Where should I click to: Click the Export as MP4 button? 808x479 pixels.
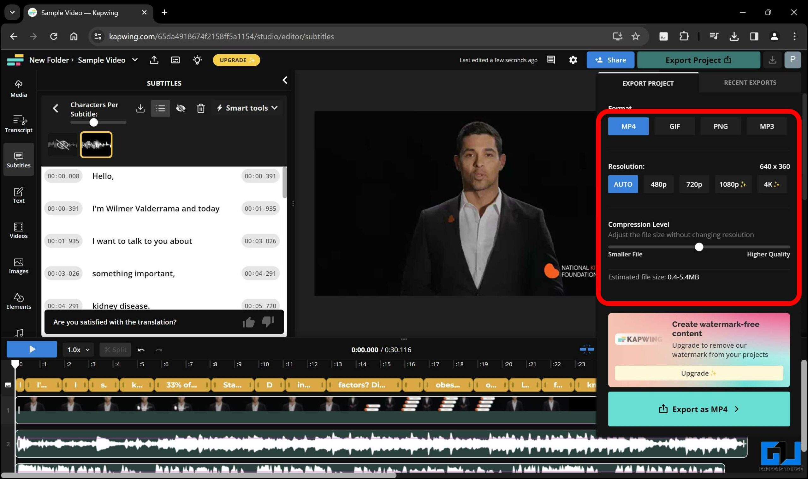pyautogui.click(x=699, y=409)
